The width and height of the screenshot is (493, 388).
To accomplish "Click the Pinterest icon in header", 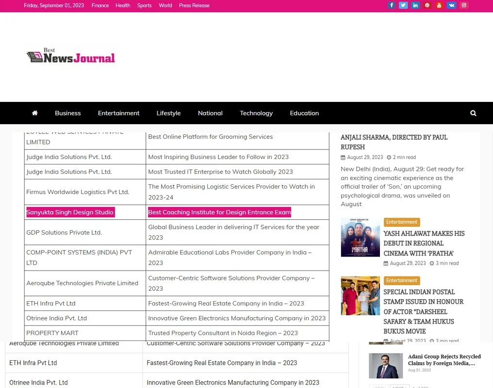I will (427, 5).
